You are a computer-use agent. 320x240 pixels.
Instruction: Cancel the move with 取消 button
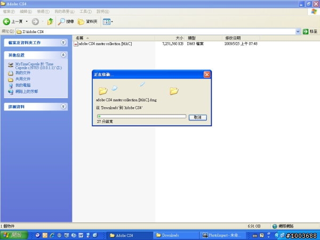point(197,117)
